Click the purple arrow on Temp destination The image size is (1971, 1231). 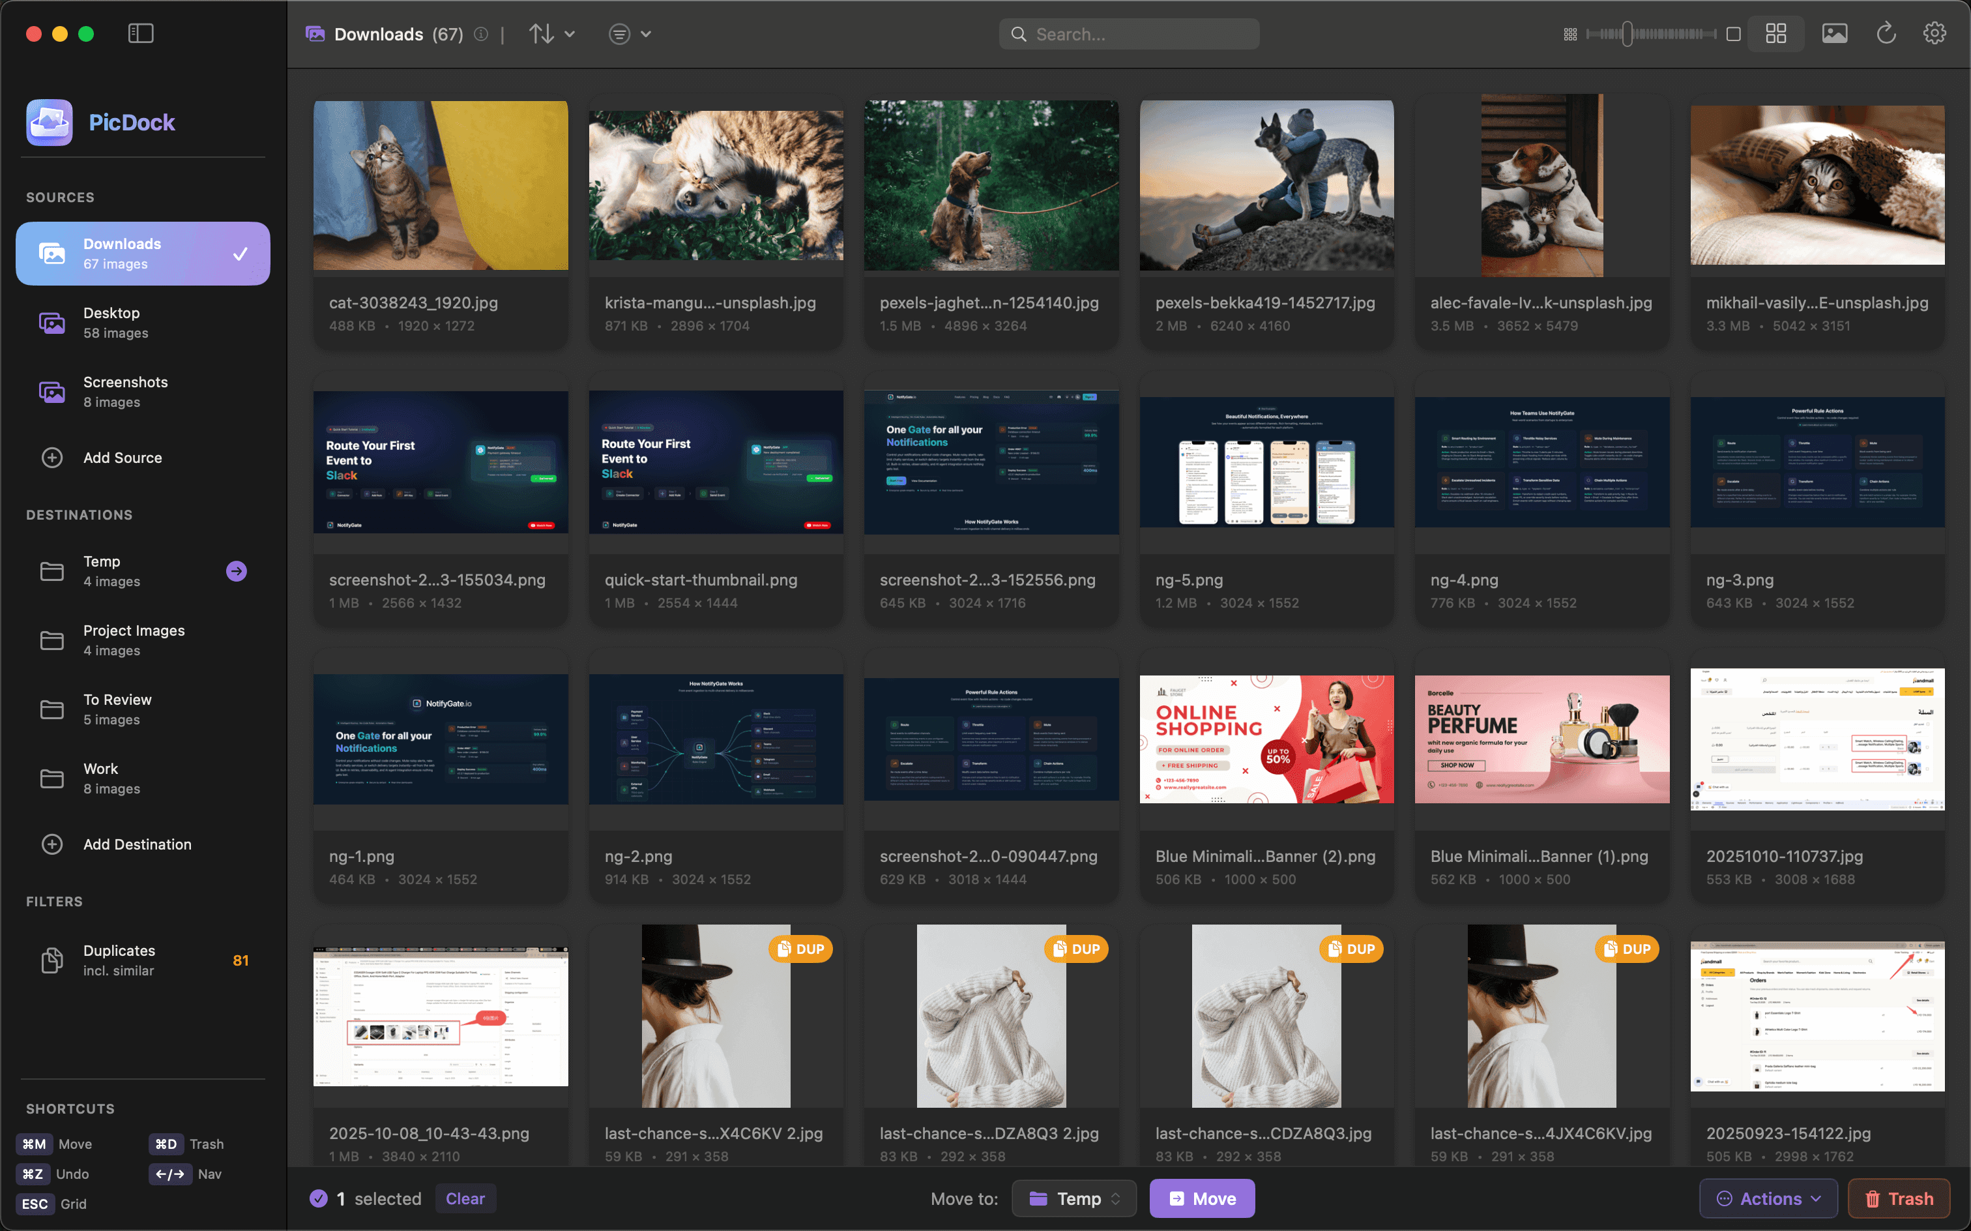[236, 571]
